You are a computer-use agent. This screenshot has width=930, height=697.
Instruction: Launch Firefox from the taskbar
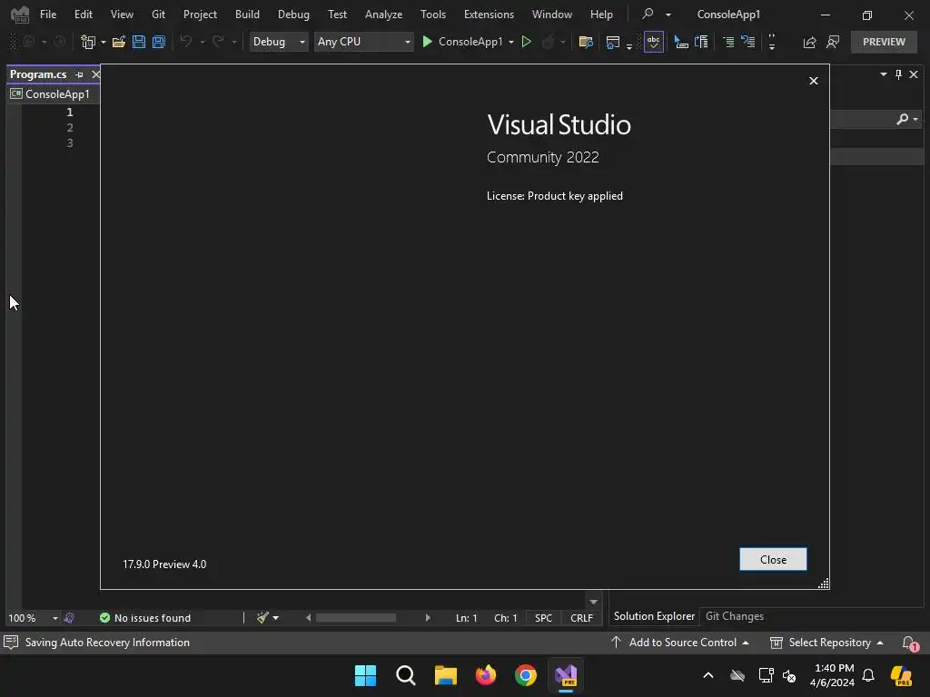[x=486, y=675]
